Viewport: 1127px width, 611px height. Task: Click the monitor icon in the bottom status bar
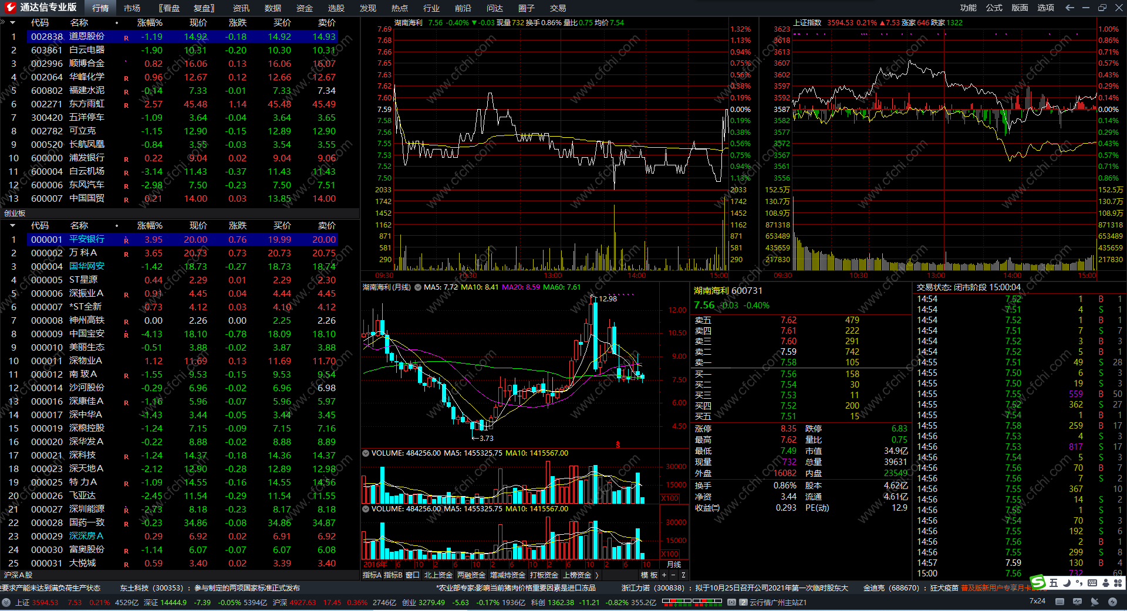coord(1077,602)
